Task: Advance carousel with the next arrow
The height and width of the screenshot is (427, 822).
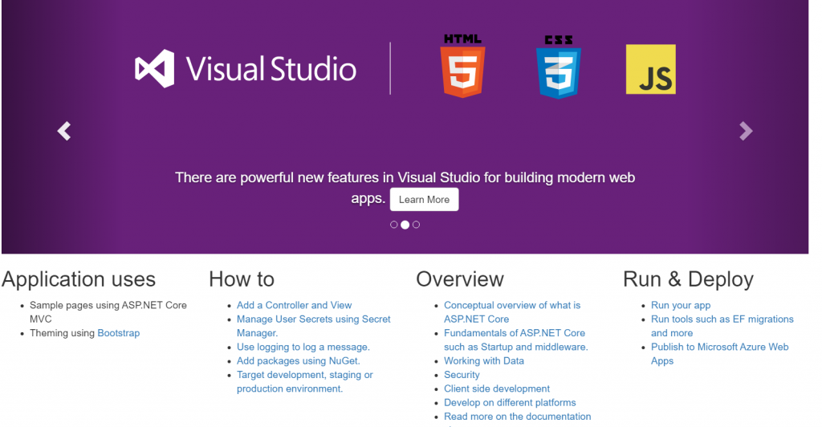Action: 746,131
